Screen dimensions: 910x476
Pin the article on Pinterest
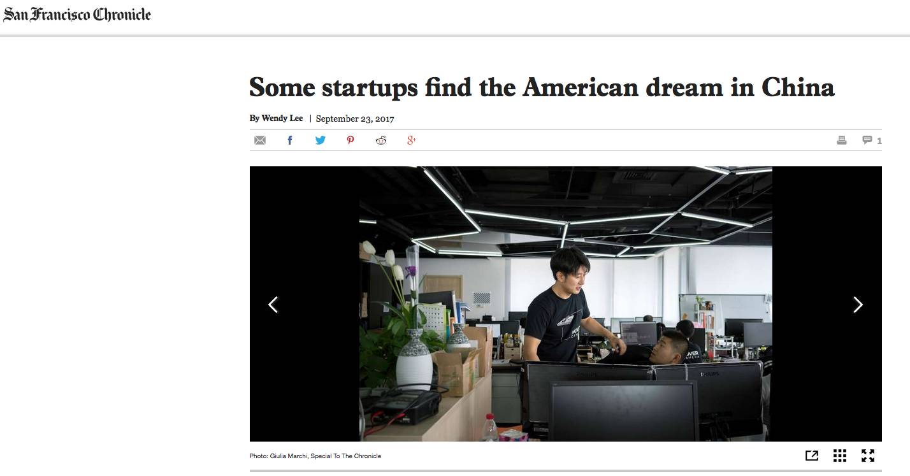tap(350, 140)
